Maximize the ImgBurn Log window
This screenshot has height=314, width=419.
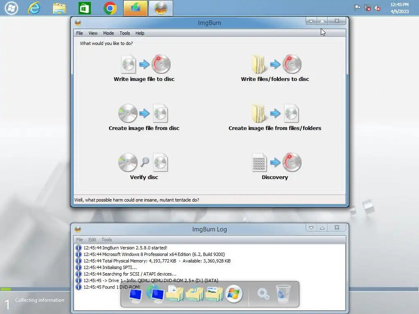322,227
